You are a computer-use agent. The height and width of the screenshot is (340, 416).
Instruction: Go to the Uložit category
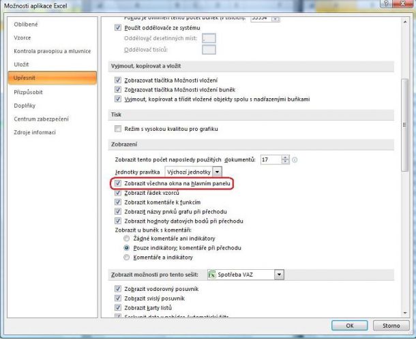(x=21, y=65)
